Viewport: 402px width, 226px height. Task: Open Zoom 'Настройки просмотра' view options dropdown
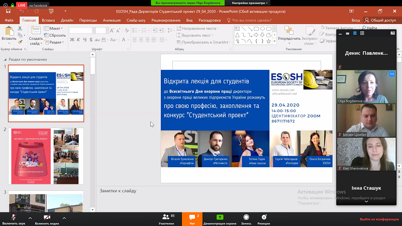[x=249, y=3]
